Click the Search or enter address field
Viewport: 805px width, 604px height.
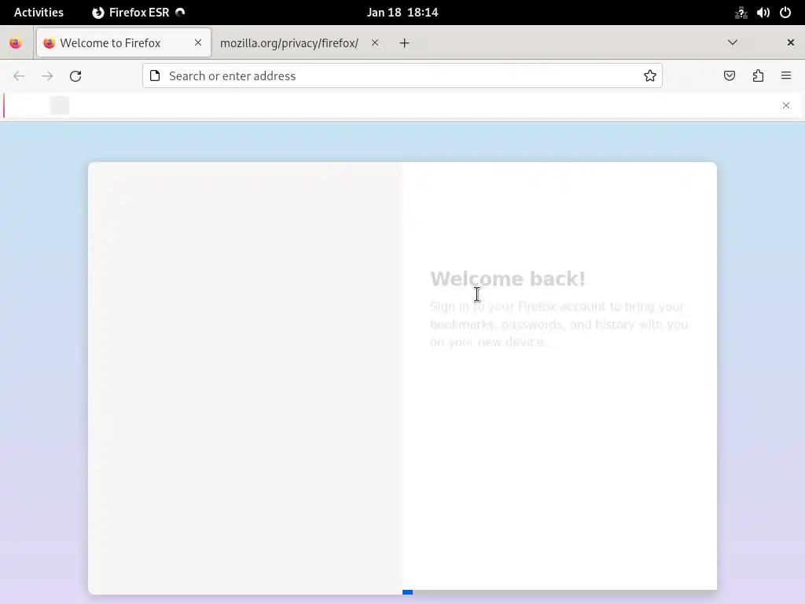[x=402, y=76]
